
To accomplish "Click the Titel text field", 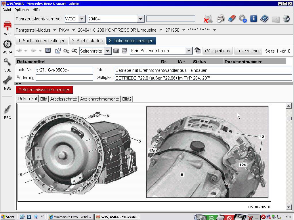I will [x=203, y=70].
